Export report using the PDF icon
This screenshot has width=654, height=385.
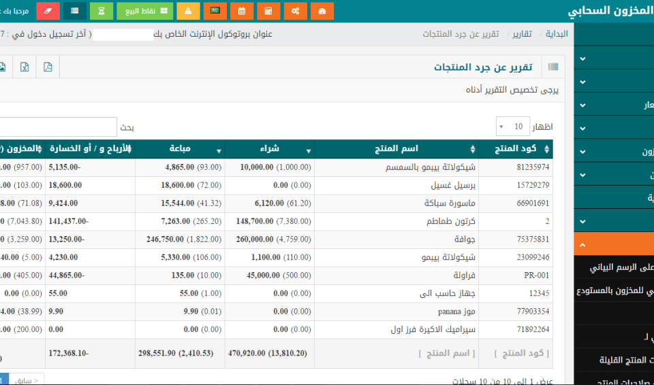[48, 67]
